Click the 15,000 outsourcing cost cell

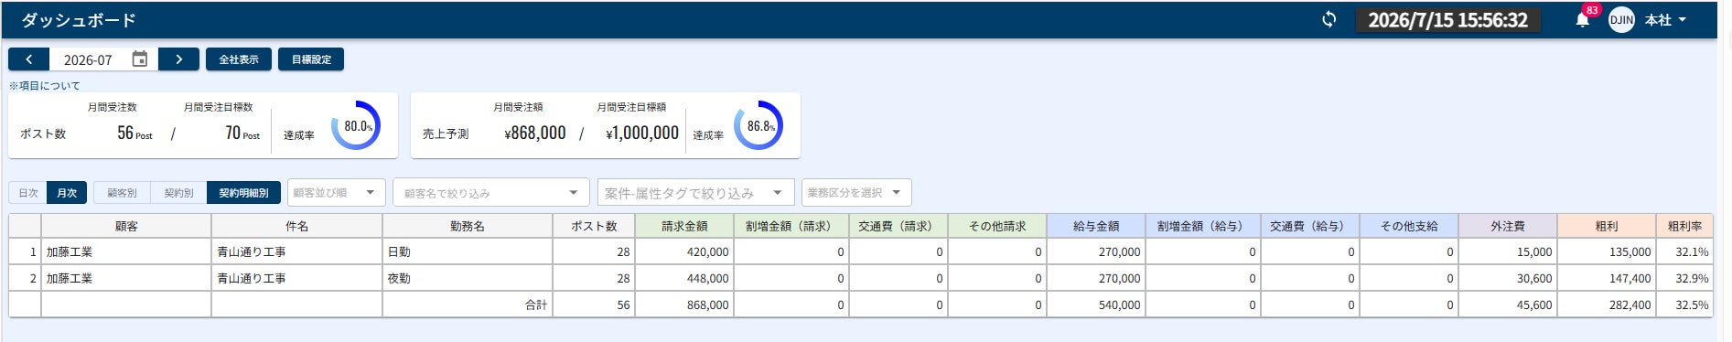point(1508,251)
